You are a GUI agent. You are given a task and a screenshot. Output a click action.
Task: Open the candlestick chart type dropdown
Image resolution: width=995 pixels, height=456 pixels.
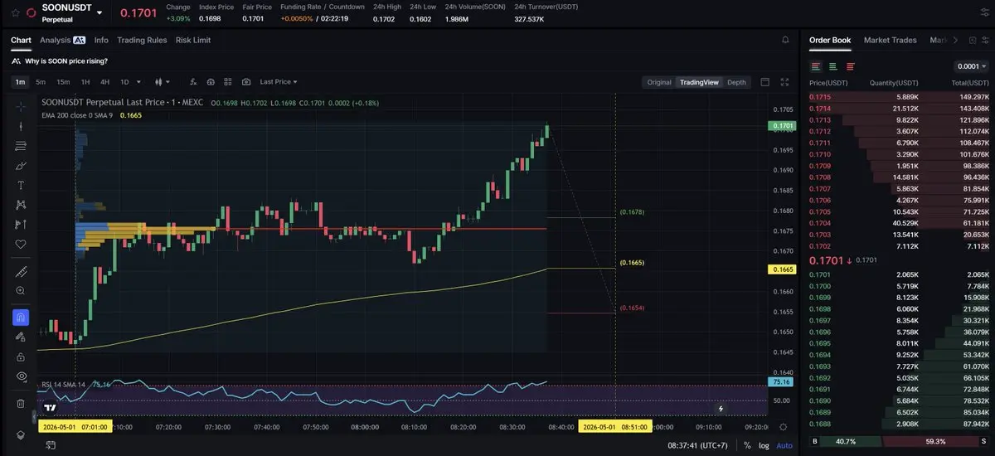163,82
